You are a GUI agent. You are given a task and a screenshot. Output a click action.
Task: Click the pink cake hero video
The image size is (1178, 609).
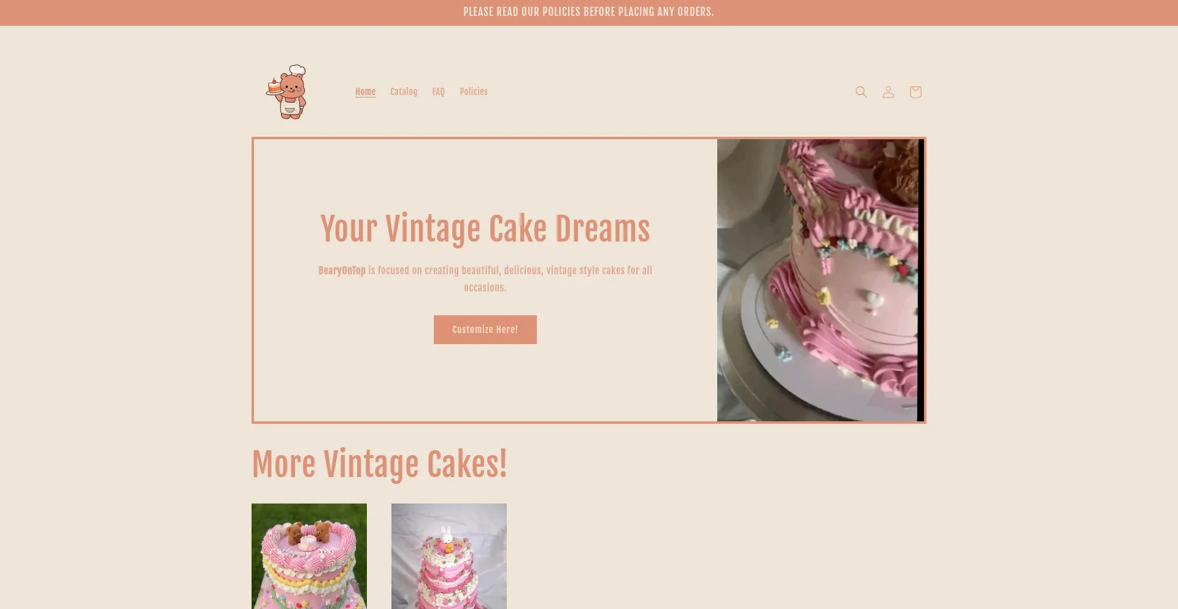click(817, 280)
